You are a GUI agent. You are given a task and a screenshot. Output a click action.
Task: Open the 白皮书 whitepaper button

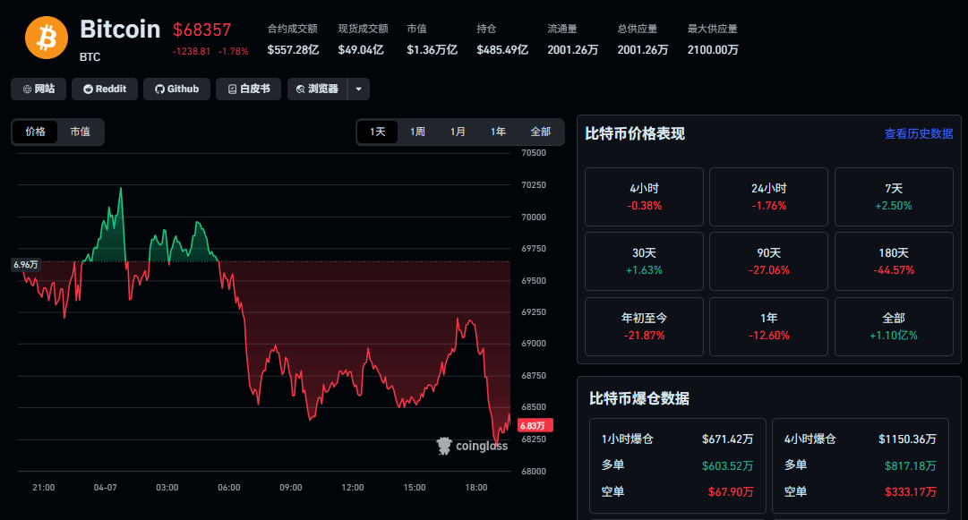[x=249, y=89]
